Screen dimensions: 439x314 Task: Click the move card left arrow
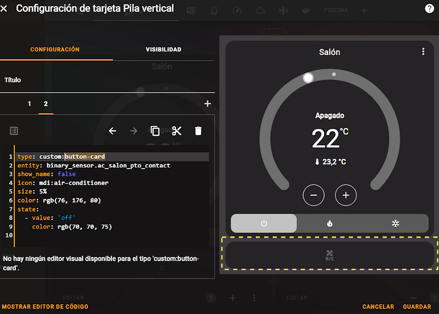pyautogui.click(x=113, y=131)
